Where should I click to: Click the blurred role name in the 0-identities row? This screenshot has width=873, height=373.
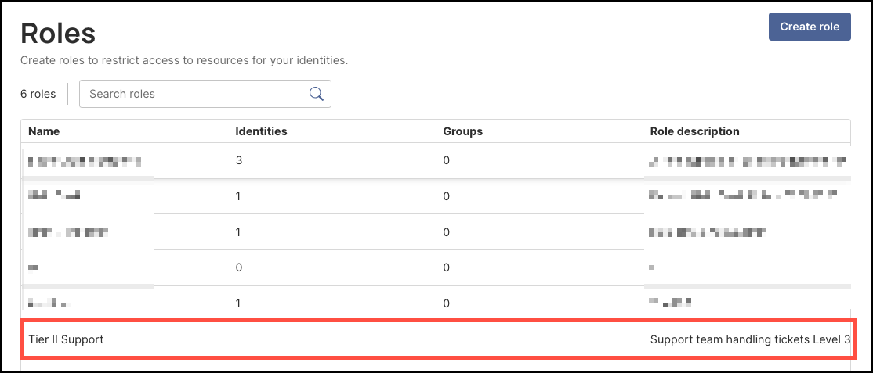tap(33, 268)
